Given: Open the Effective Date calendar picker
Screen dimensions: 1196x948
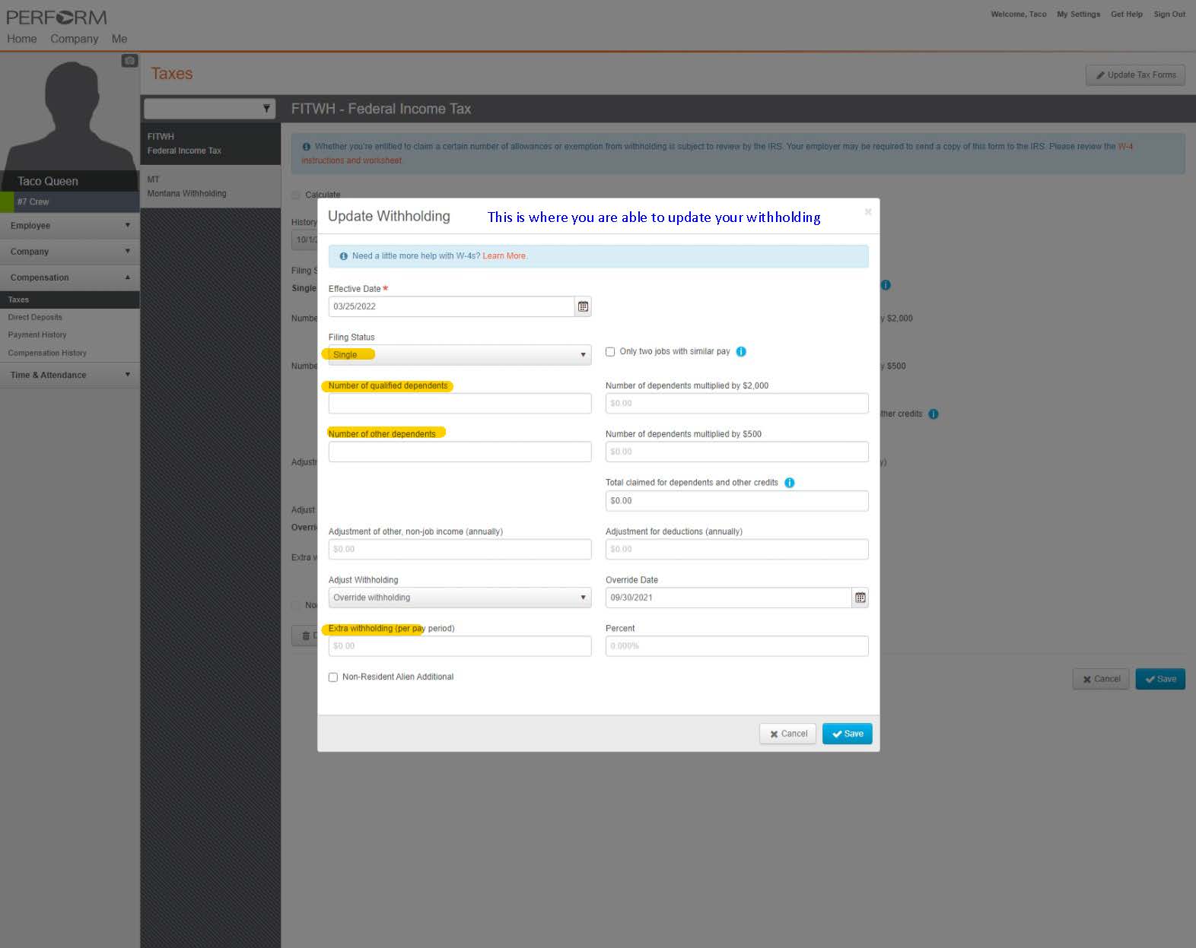Looking at the screenshot, I should click(x=583, y=306).
